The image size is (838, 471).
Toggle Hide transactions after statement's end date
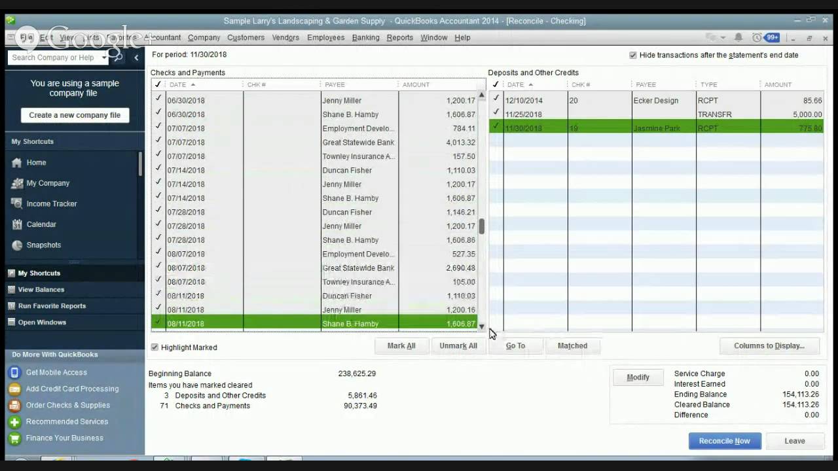pos(632,56)
